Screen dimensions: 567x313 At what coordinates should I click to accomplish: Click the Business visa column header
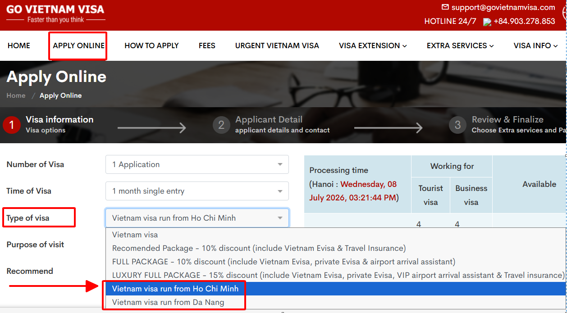click(471, 195)
